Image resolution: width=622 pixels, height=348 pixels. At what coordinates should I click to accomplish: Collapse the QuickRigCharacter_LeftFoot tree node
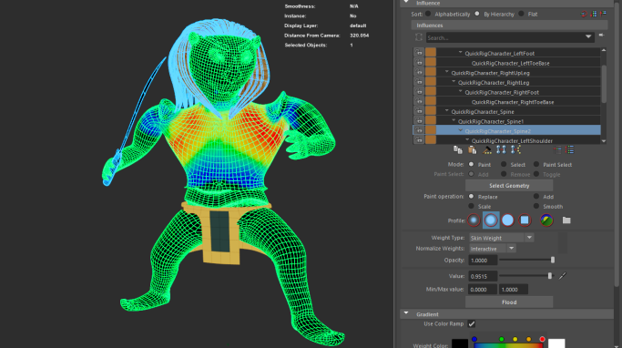pyautogui.click(x=461, y=52)
